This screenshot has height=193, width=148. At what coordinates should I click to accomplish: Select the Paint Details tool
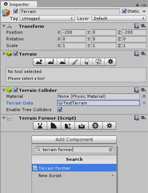click(98, 61)
